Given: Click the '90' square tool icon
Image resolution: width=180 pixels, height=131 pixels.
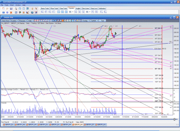Looking at the screenshot, I should click(79, 12).
